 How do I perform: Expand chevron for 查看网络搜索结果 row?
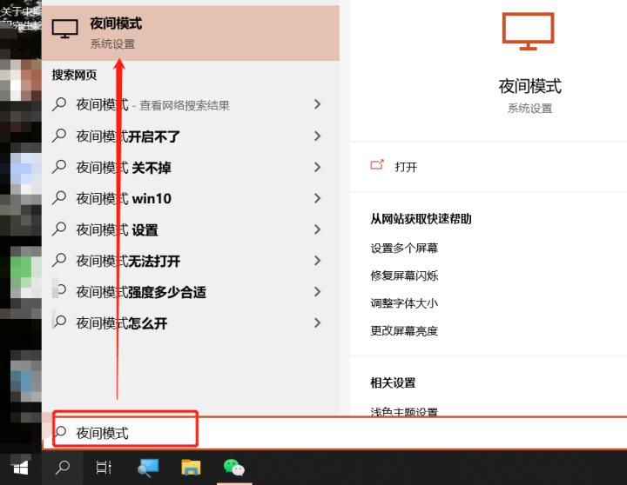(x=318, y=104)
